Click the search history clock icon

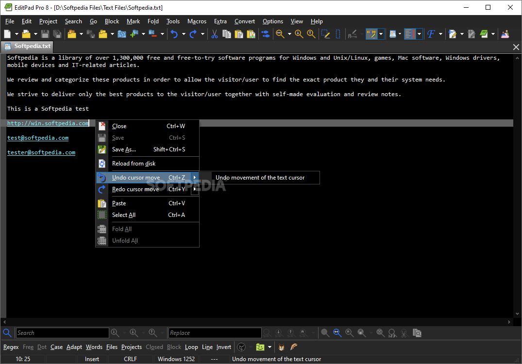tap(241, 347)
